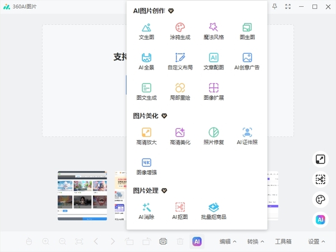
Task: Click the palette button on right sidebar
Action: (x=320, y=200)
